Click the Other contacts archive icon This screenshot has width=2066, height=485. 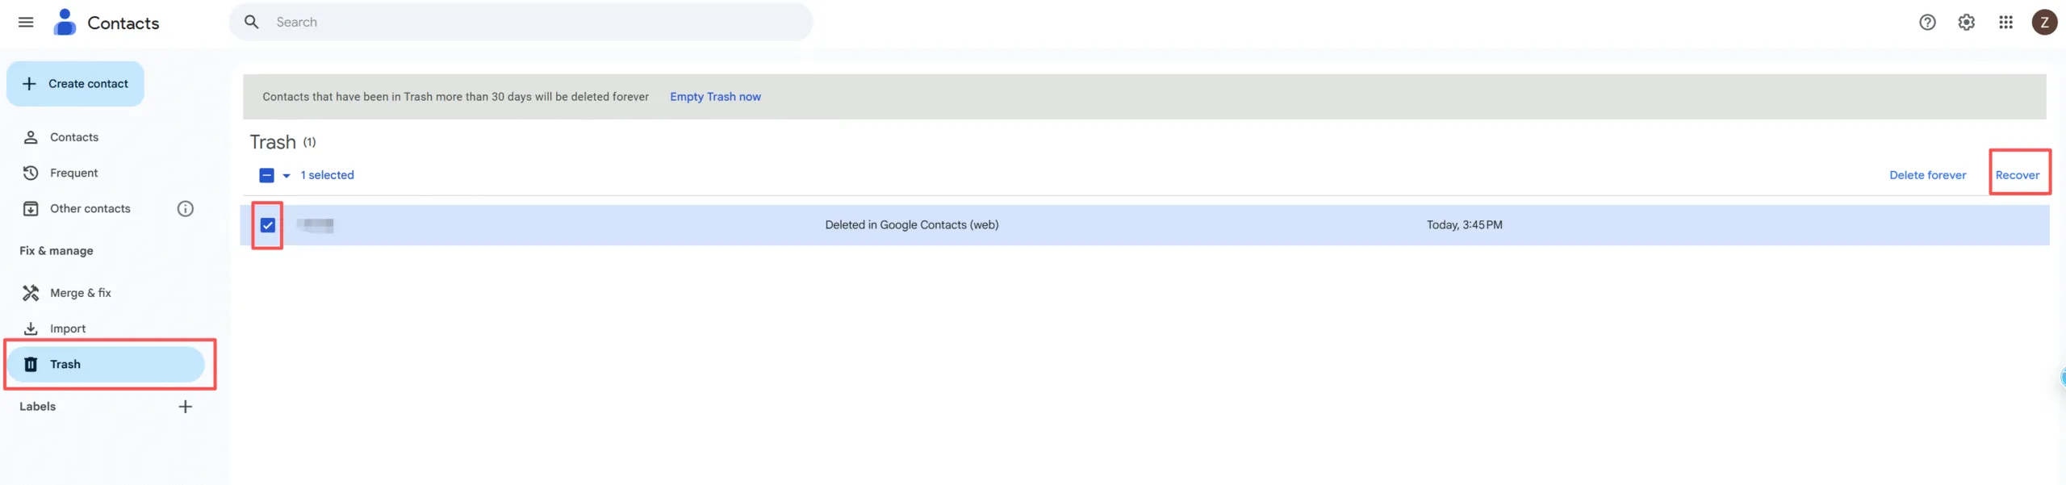click(31, 209)
